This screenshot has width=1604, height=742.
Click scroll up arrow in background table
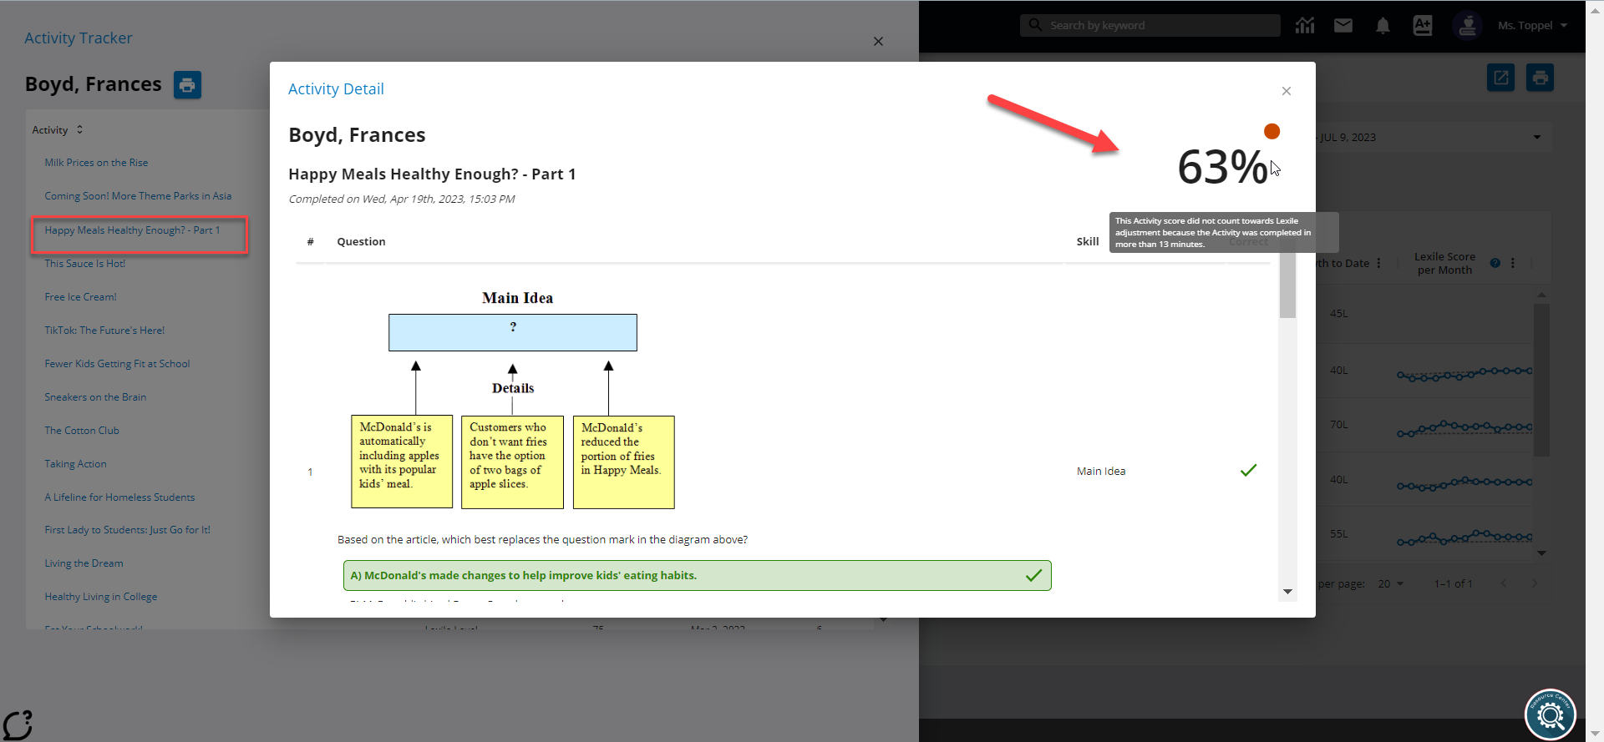(x=1541, y=295)
